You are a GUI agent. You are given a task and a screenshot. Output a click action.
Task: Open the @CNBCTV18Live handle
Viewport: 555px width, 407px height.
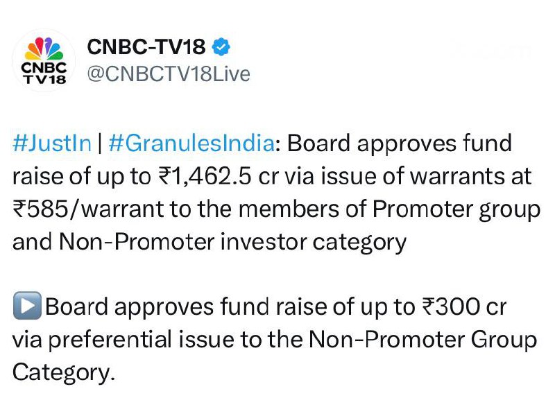[166, 73]
